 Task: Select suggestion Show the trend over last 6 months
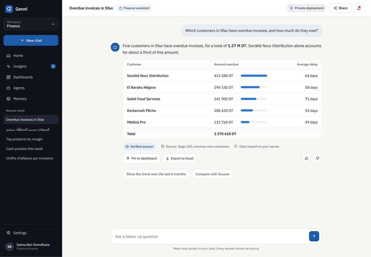tap(156, 174)
